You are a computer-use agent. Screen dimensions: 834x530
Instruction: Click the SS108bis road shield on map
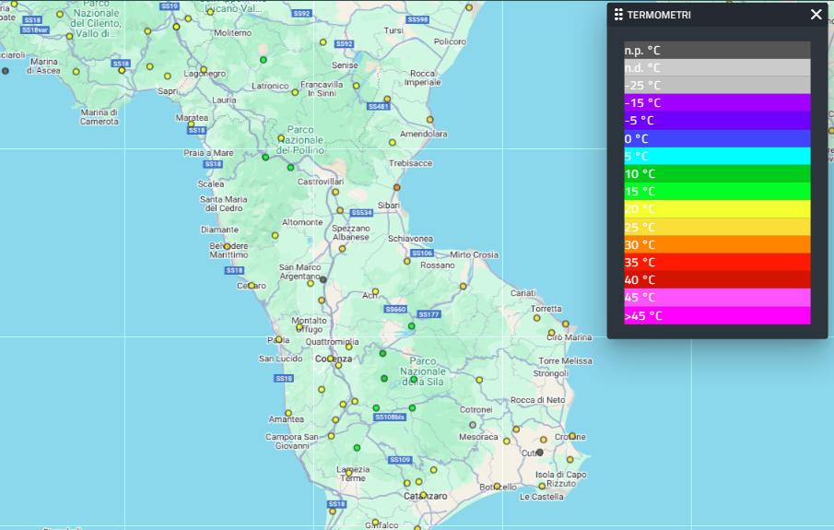tap(389, 418)
